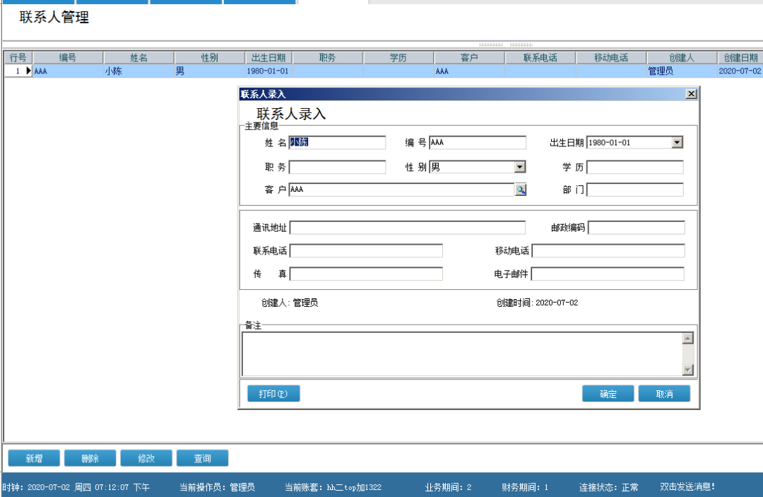Select the row indicator arrow for row 1

[x=28, y=71]
